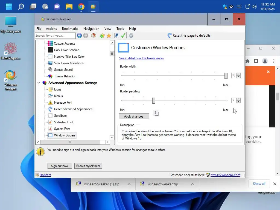
Task: Select the Slow Down Animations icon
Action: click(50, 63)
